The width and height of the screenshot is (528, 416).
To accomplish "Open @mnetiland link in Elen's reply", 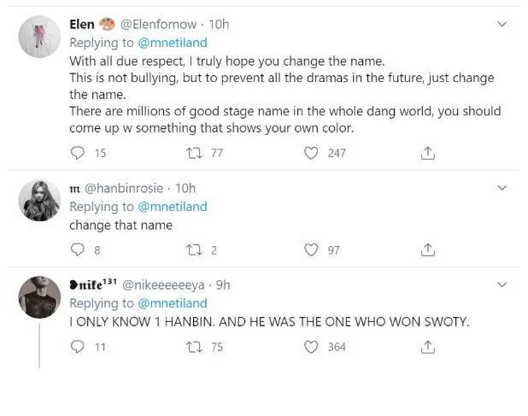I will click(x=173, y=43).
